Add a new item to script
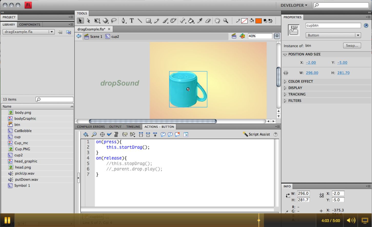 (x=86, y=134)
